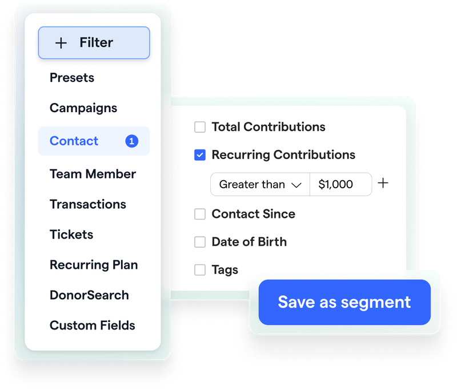
Task: Select Campaigns from the filter list
Action: click(84, 108)
